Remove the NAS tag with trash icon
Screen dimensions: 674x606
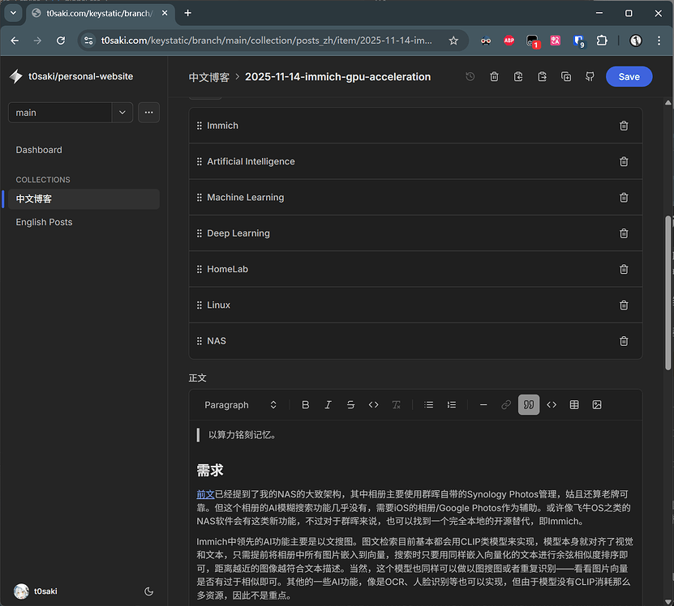pyautogui.click(x=623, y=341)
